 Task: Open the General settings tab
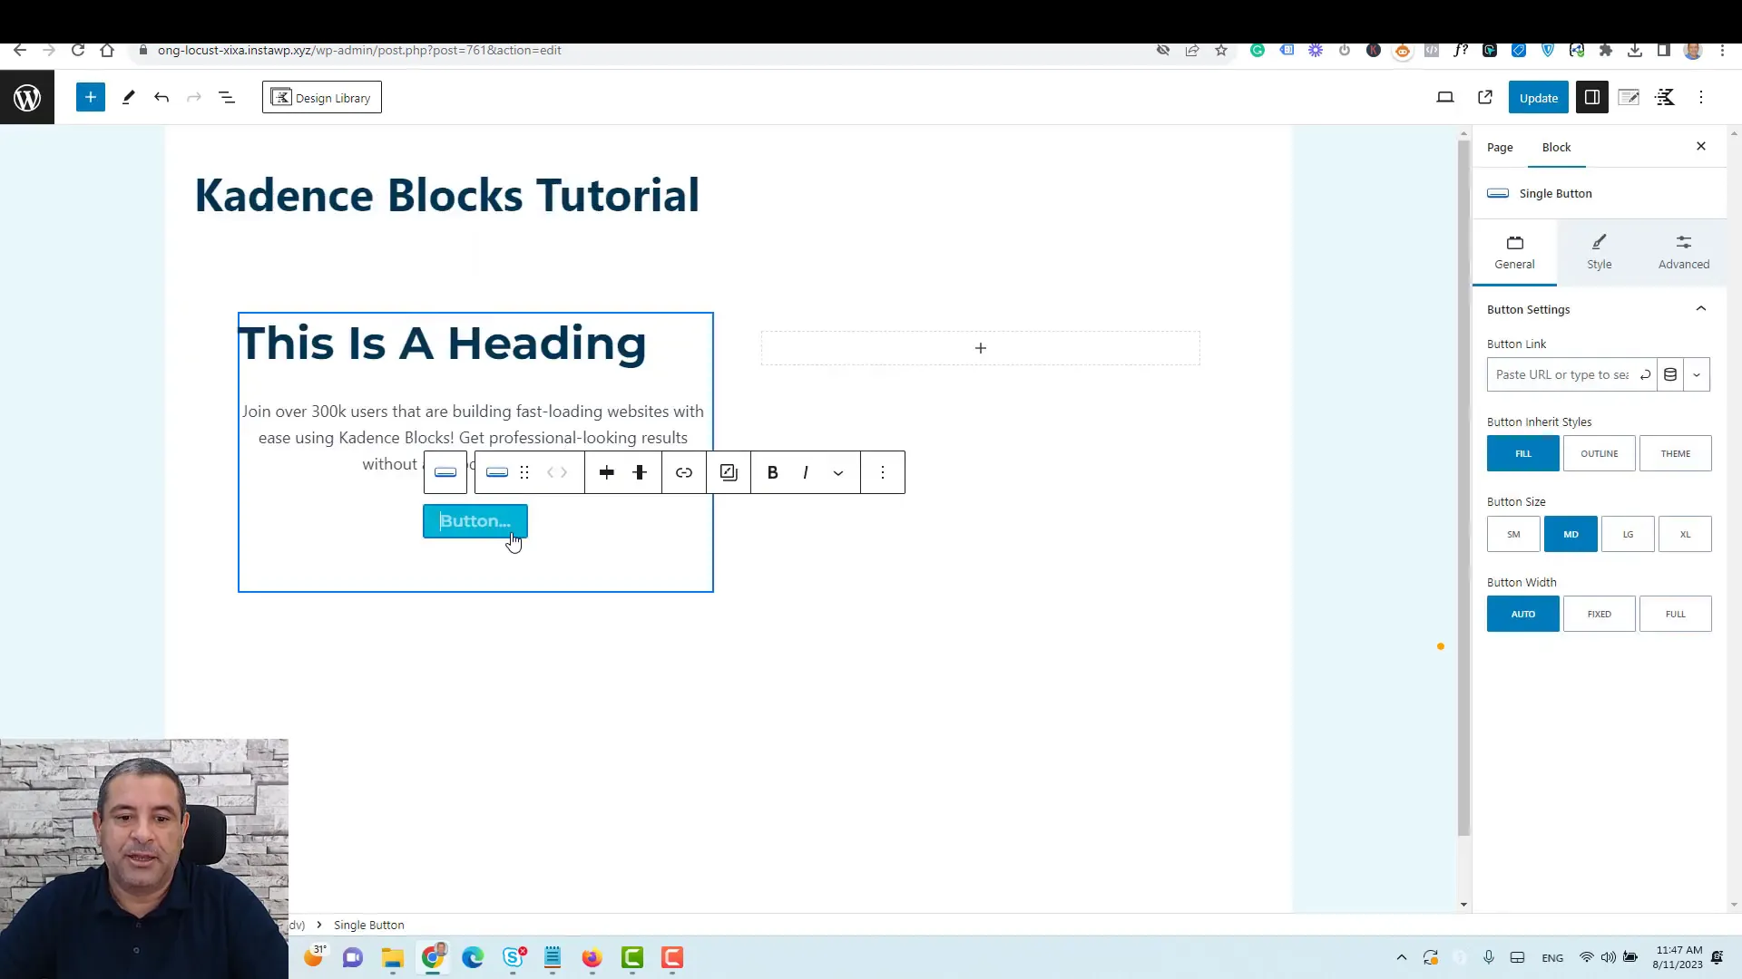1514,252
